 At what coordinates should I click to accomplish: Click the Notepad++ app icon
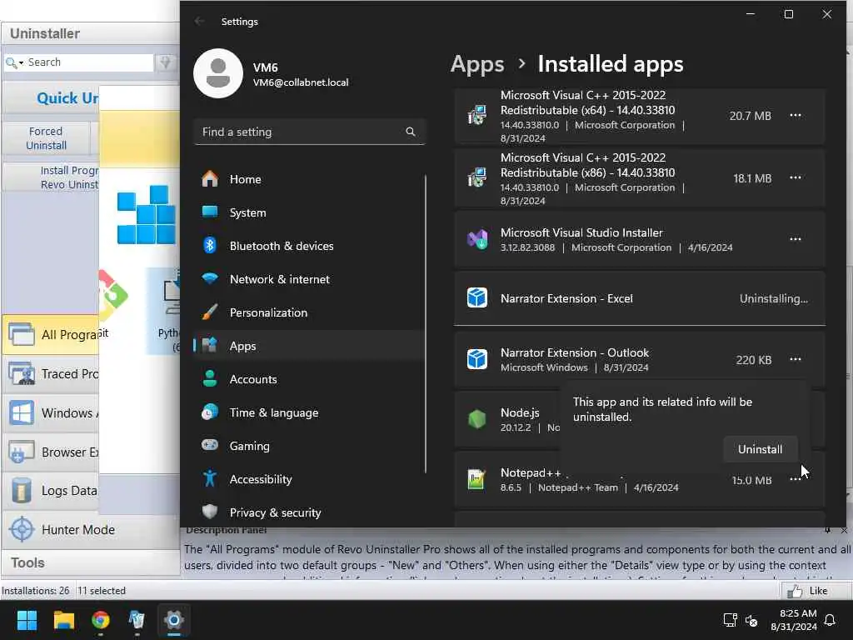pyautogui.click(x=476, y=479)
